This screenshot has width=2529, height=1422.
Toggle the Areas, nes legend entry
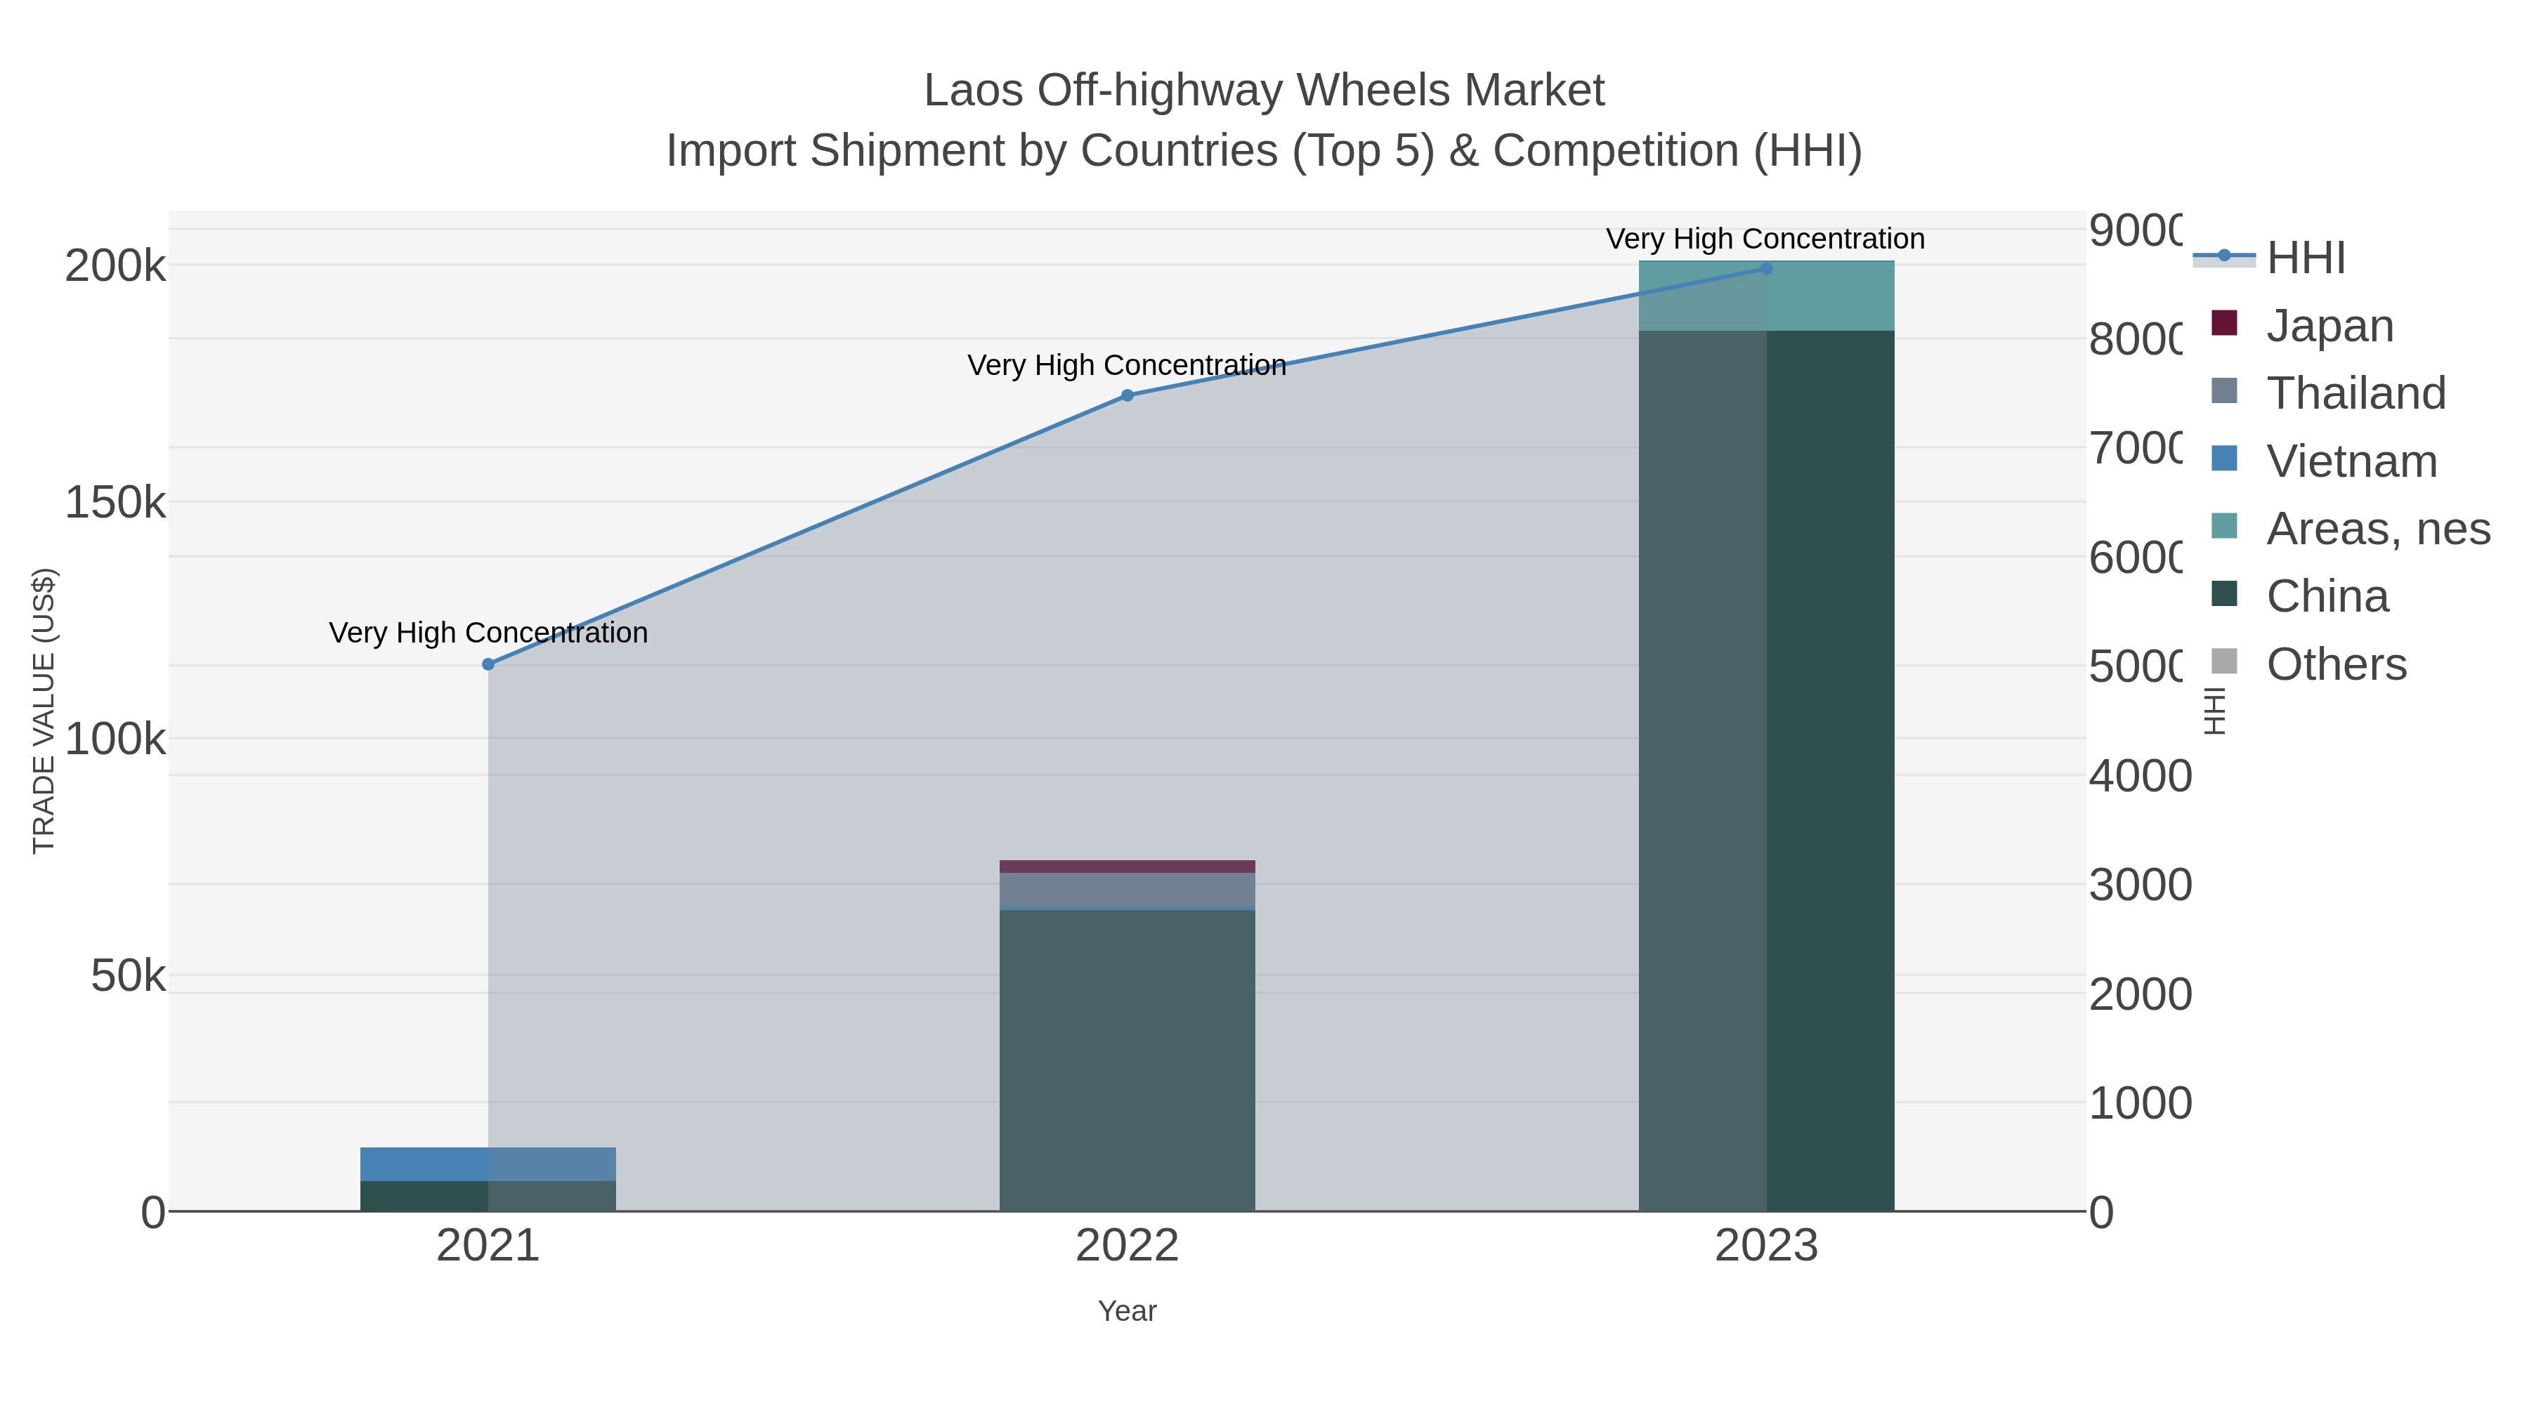pos(2351,528)
